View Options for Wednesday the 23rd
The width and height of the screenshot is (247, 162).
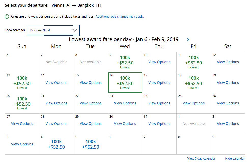pyautogui.click(x=125, y=103)
